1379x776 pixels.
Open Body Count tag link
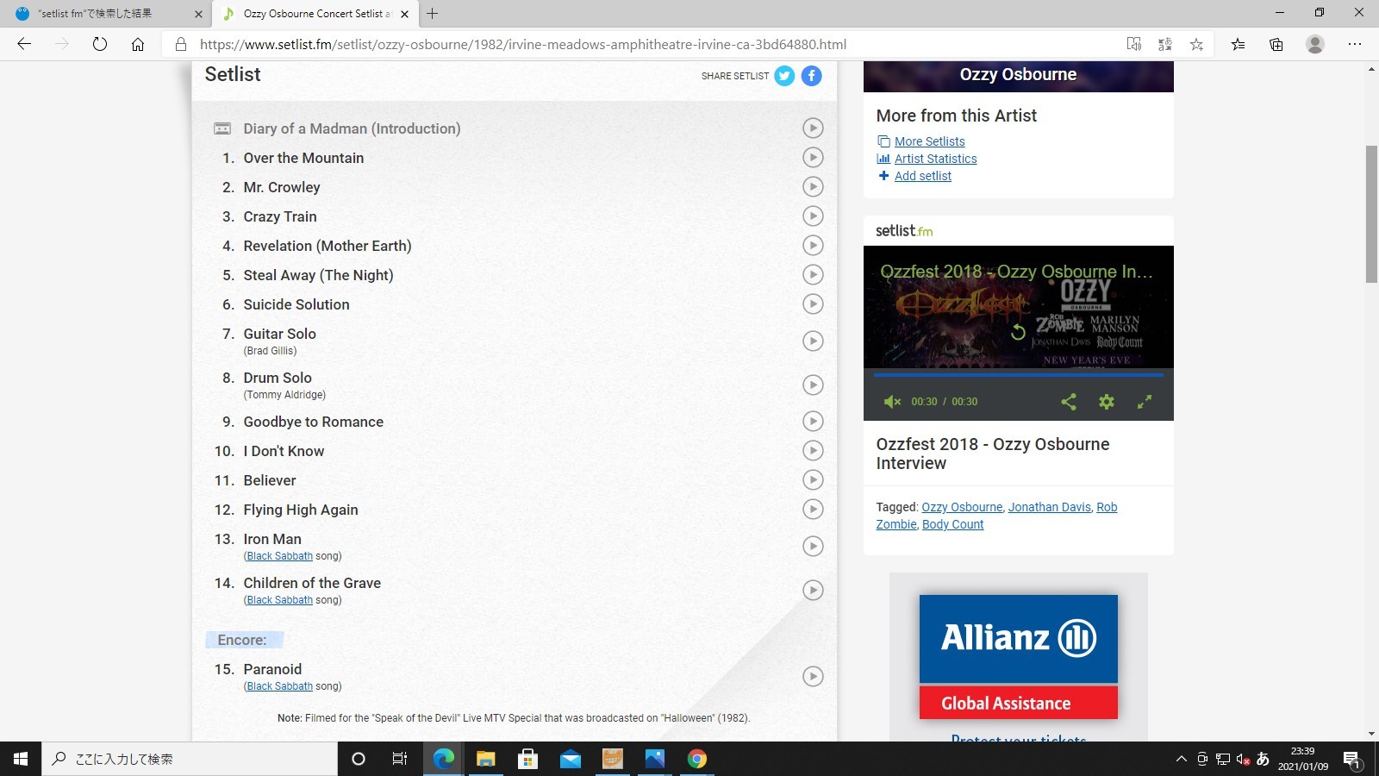pyautogui.click(x=953, y=524)
